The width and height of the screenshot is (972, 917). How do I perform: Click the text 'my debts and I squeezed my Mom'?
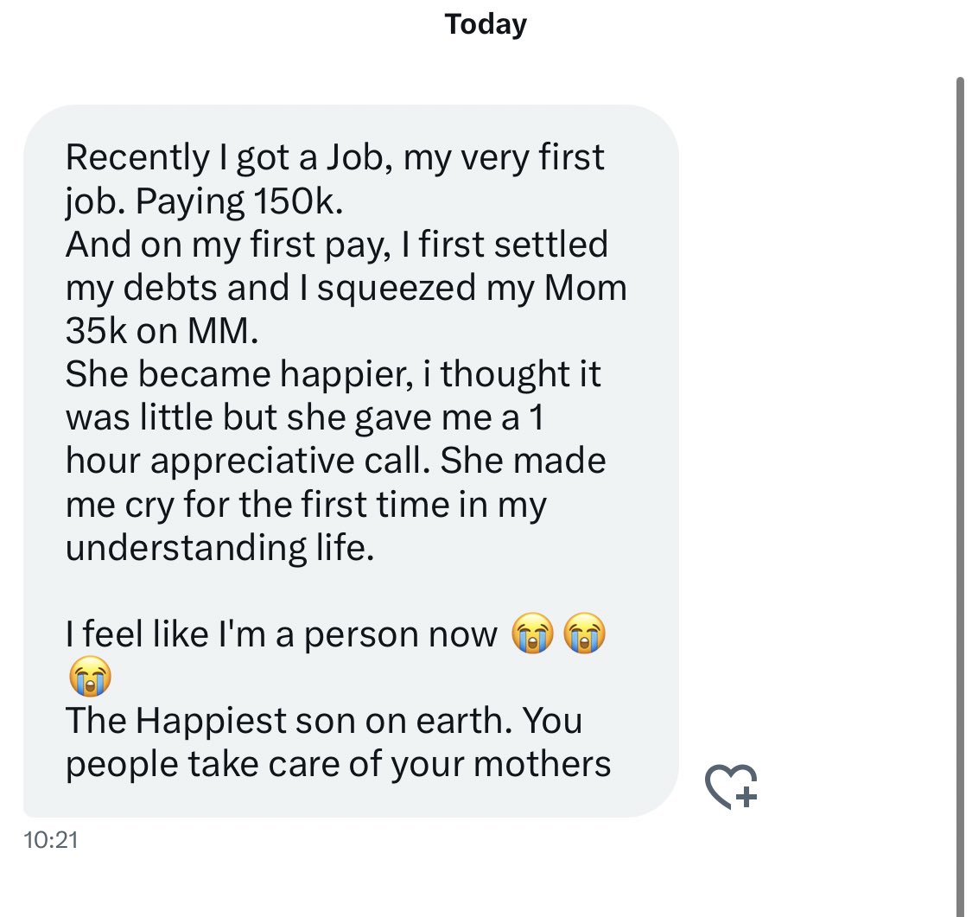[x=346, y=289]
